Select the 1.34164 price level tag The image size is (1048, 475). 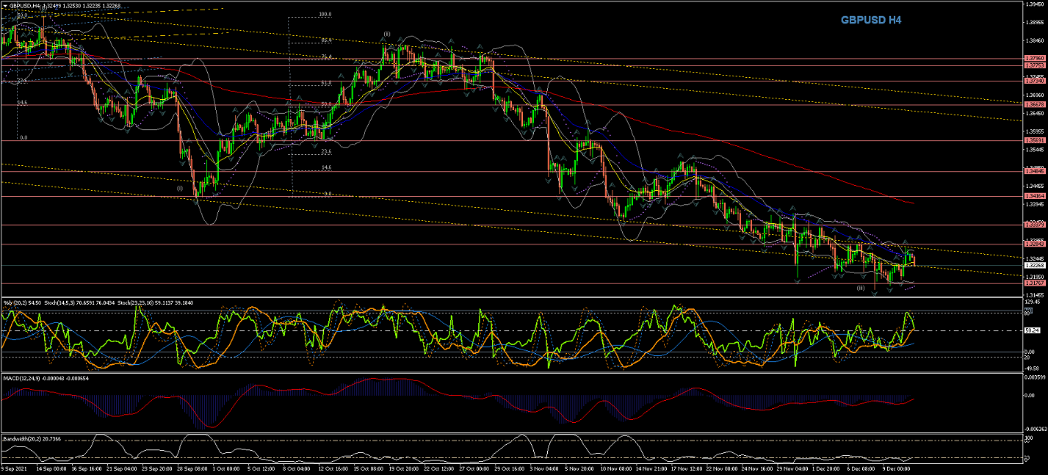pos(1033,196)
